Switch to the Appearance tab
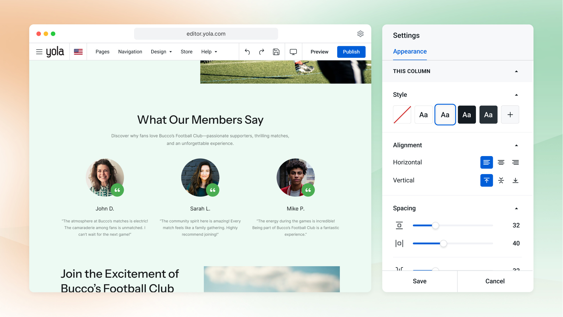 (x=410, y=52)
